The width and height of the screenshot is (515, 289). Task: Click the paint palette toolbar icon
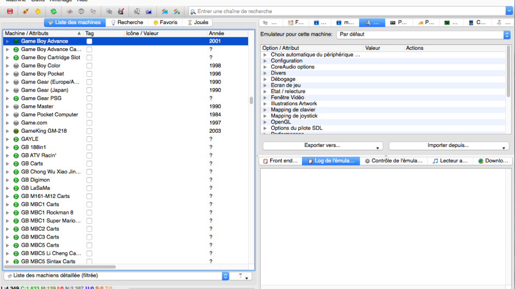(x=121, y=12)
